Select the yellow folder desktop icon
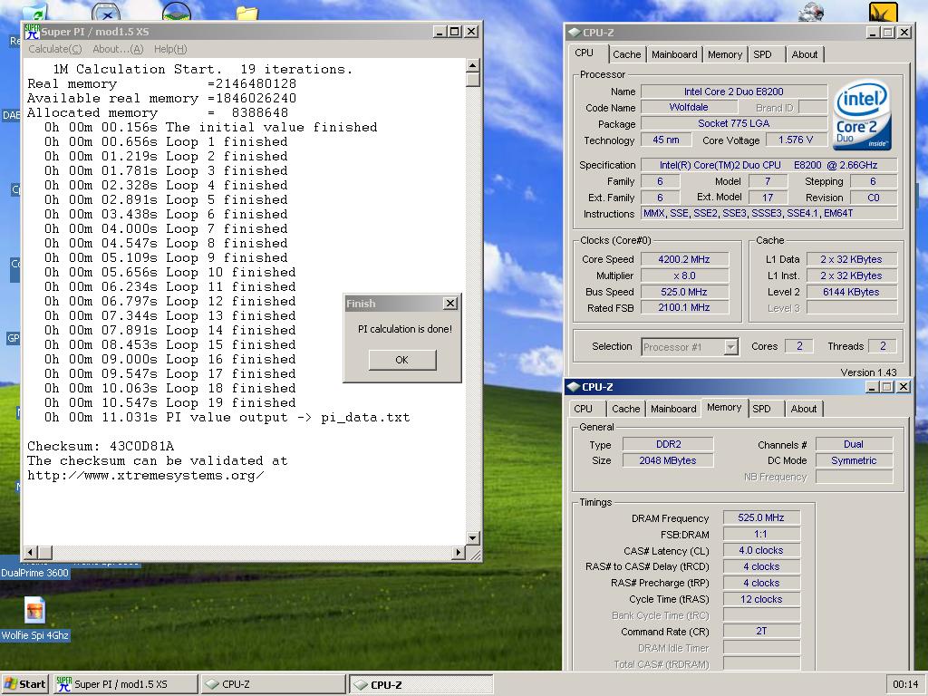The height and width of the screenshot is (696, 928). point(246,13)
